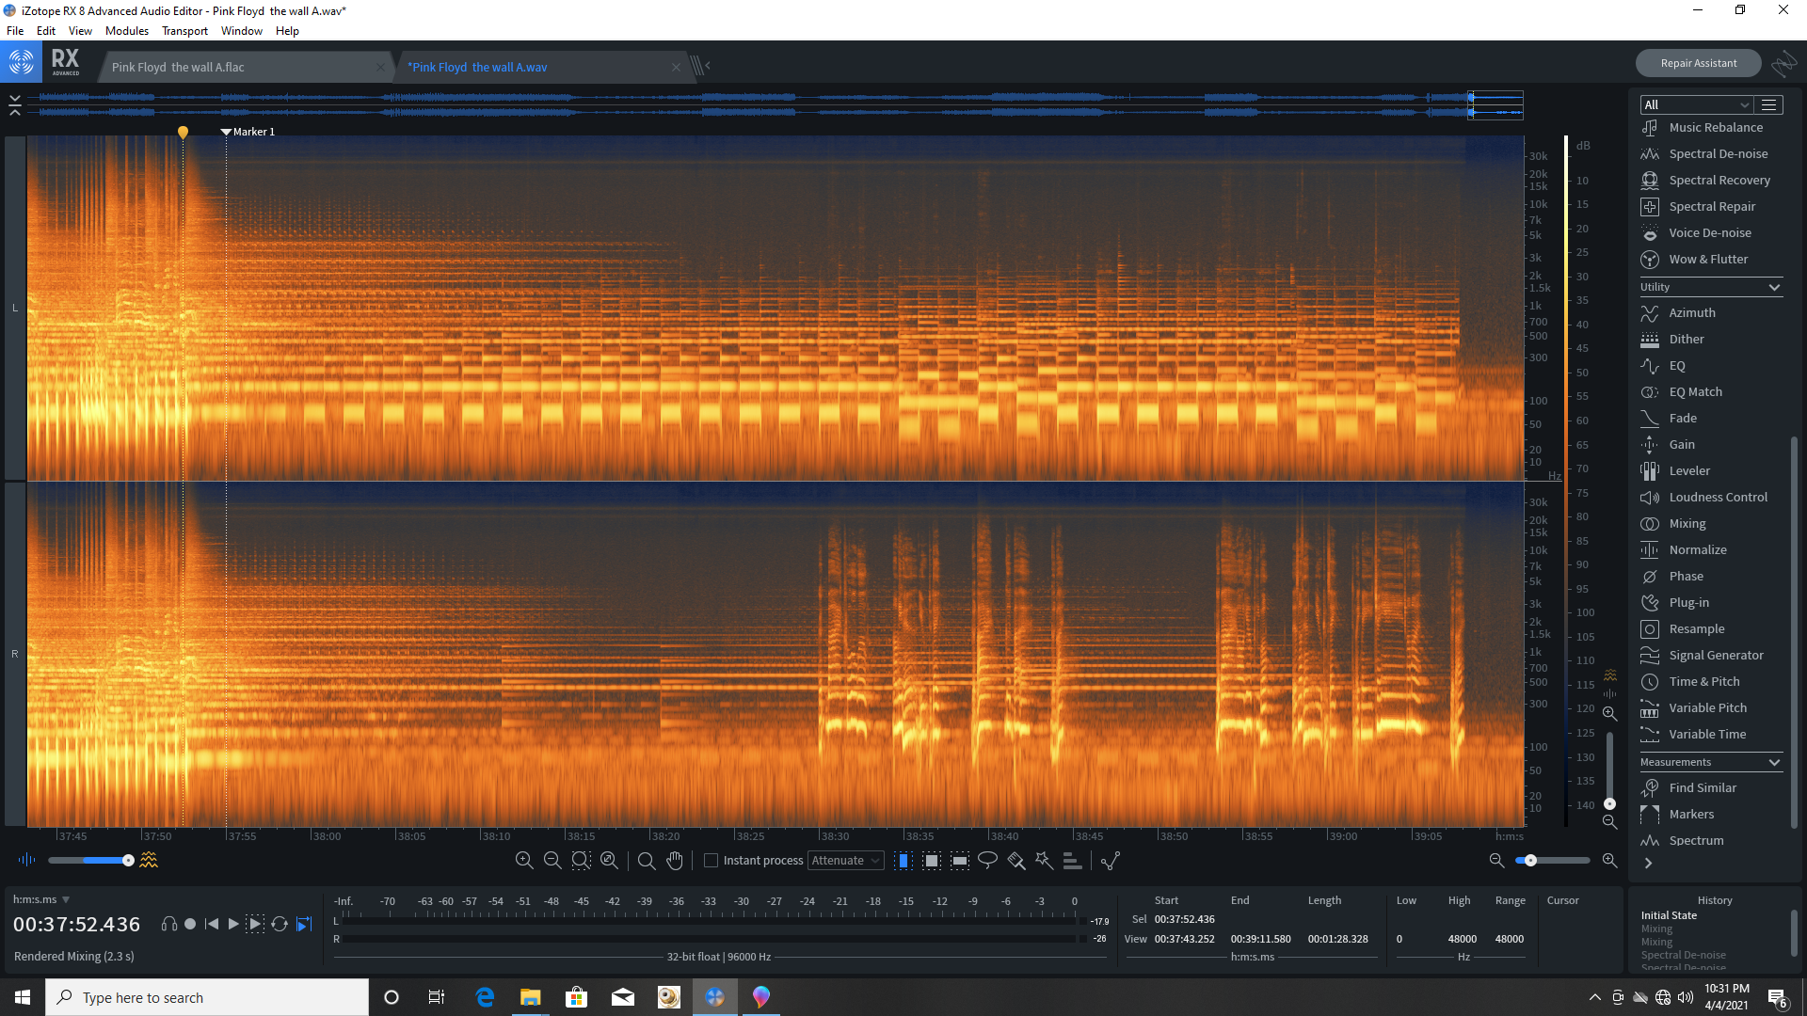Click the zoom out magnifier in toolbar
Image resolution: width=1807 pixels, height=1016 pixels.
point(552,860)
